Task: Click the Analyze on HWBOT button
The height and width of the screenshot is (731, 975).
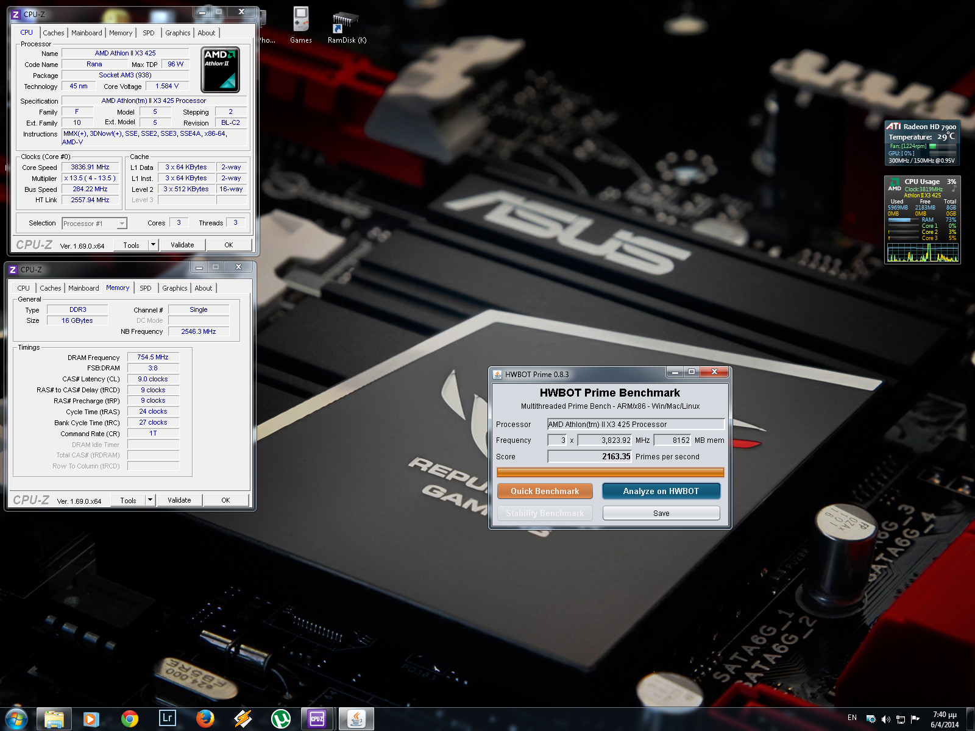Action: tap(661, 491)
